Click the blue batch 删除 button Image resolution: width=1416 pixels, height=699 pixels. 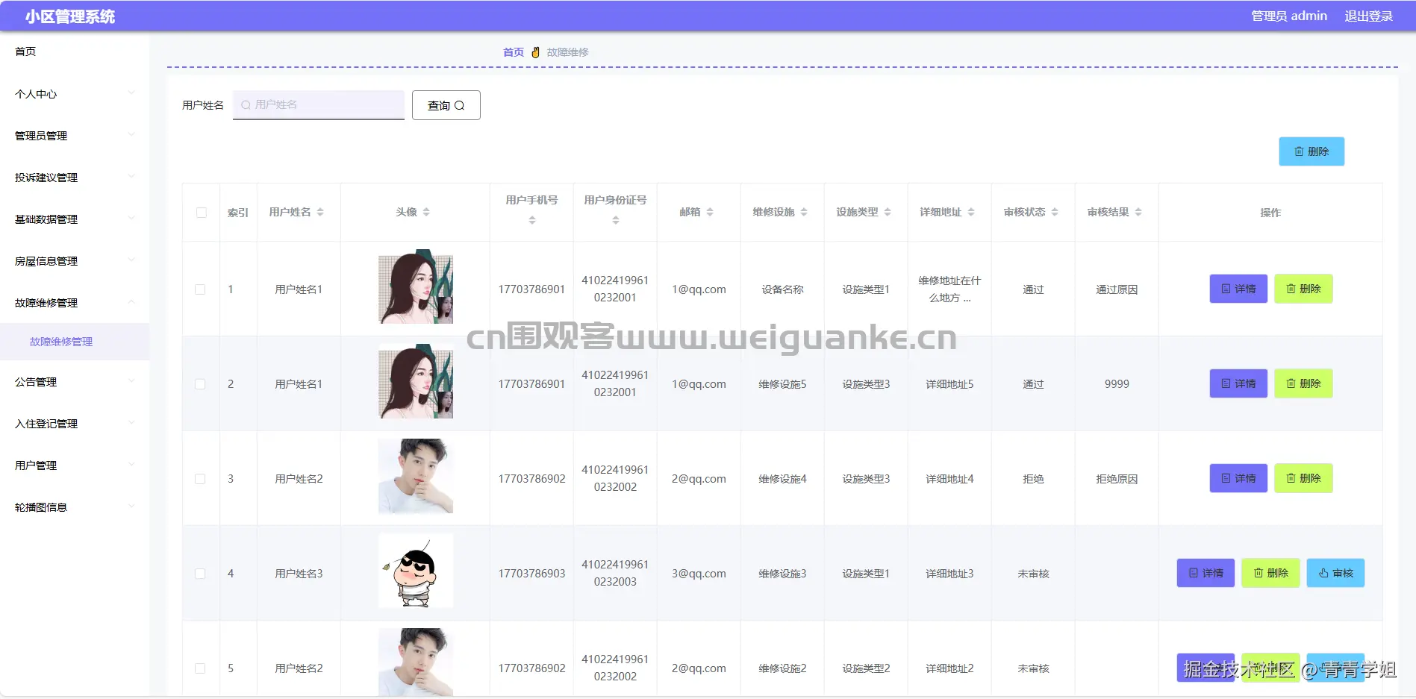coord(1311,151)
